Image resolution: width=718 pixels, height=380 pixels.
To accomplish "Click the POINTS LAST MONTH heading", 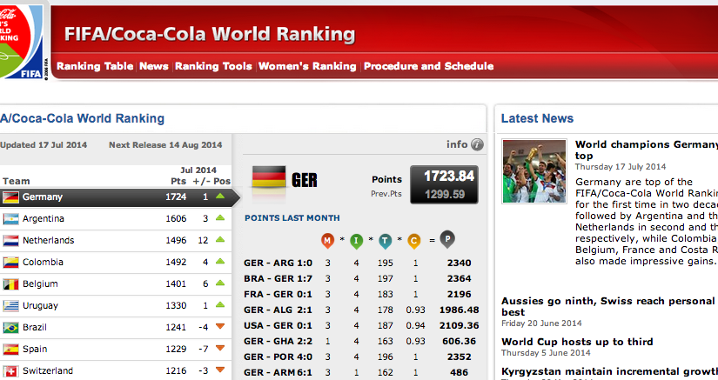I will coord(292,218).
